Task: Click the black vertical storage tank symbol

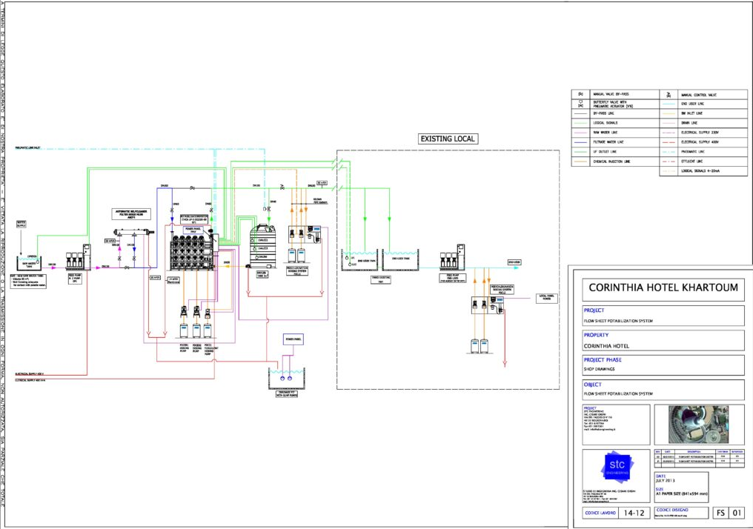Action: pos(262,247)
